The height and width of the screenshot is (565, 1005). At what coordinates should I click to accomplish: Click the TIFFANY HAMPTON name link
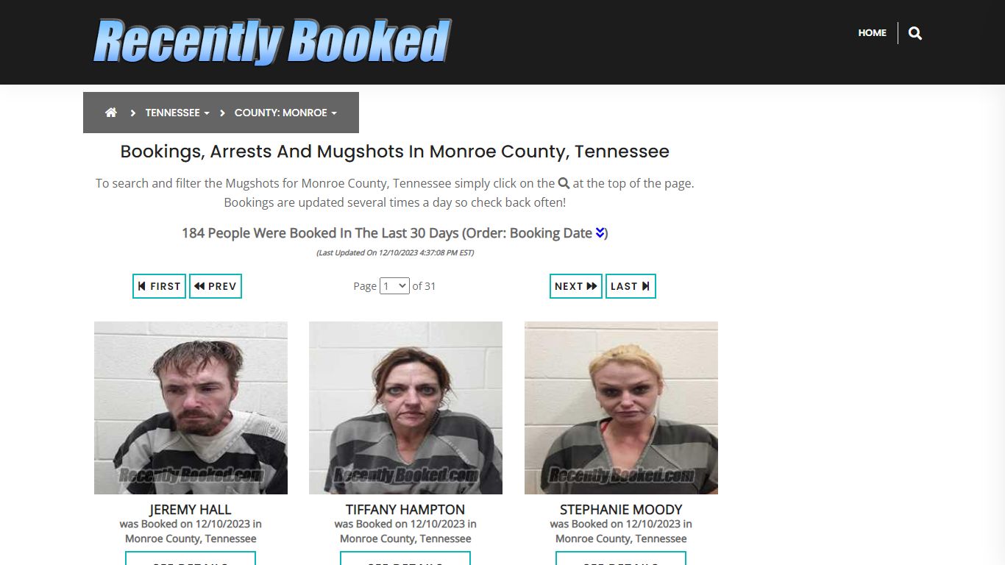pyautogui.click(x=405, y=509)
